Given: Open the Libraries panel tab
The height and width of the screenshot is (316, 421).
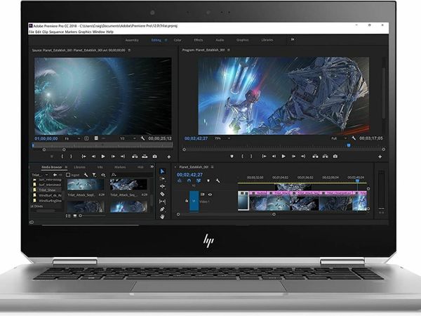Looking at the screenshot, I should (x=79, y=167).
